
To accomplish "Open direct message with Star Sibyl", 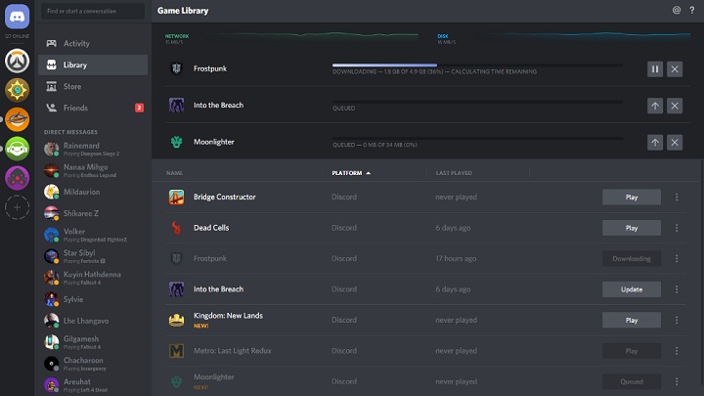I will (x=93, y=256).
